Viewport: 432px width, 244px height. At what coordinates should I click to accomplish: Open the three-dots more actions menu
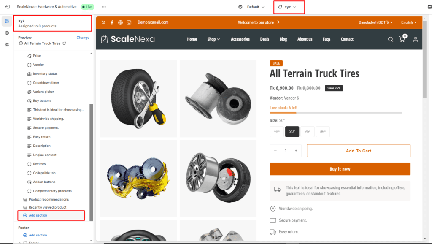point(104,7)
